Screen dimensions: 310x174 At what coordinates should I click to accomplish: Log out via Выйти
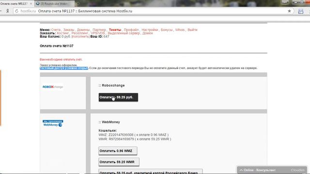(192, 30)
